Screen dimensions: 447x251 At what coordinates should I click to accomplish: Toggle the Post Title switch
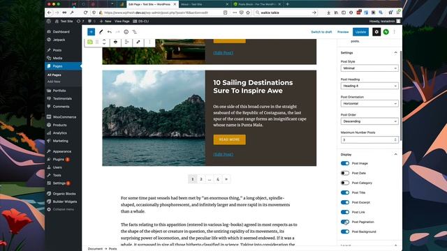point(345,192)
